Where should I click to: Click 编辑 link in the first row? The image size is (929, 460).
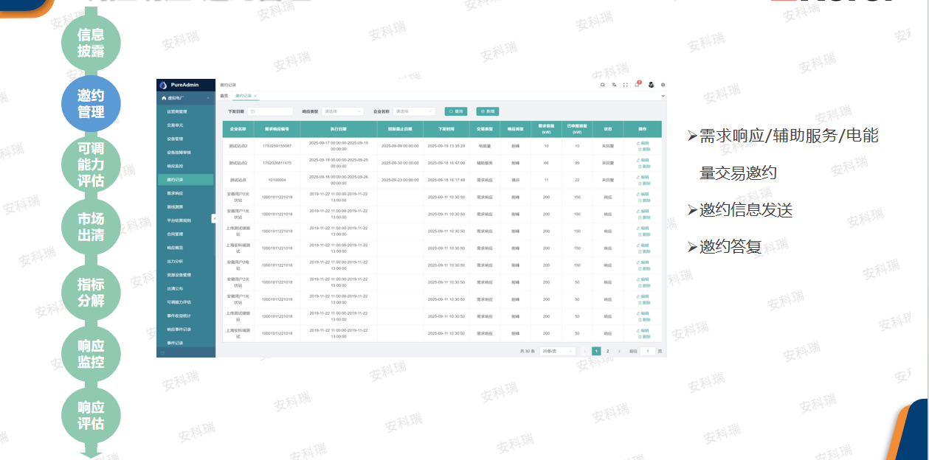643,142
